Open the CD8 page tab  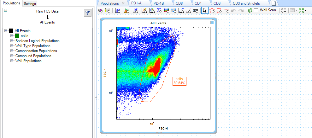click(x=179, y=3)
